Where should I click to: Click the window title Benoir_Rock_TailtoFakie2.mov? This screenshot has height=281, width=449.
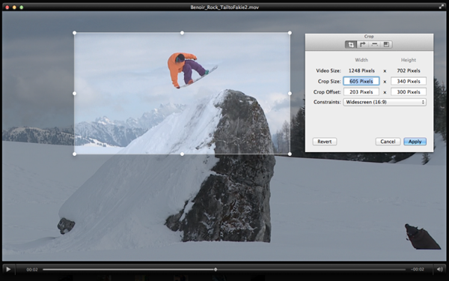click(x=224, y=7)
